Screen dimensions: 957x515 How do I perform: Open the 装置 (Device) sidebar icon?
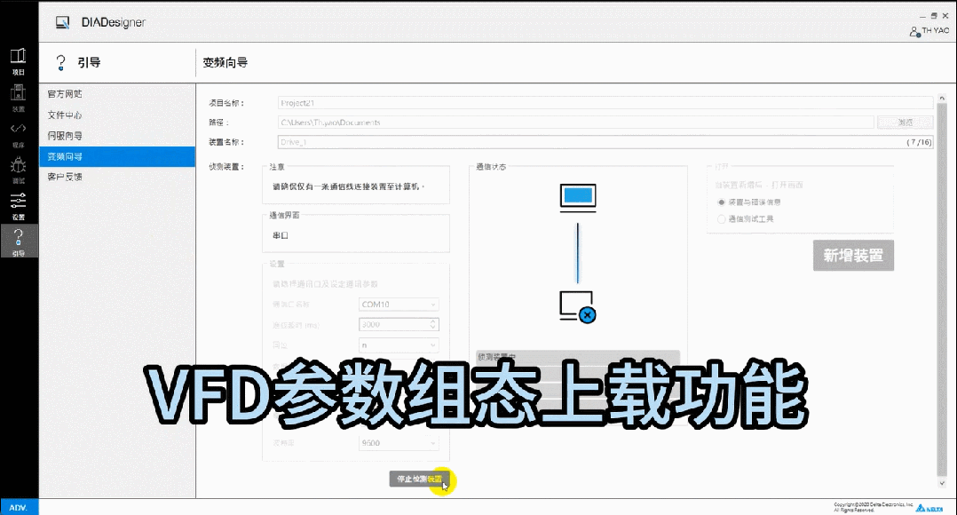click(x=19, y=98)
